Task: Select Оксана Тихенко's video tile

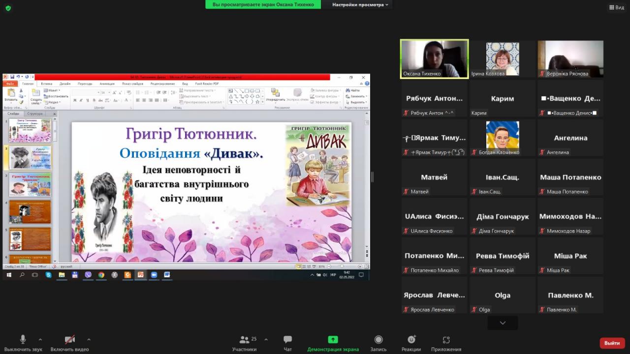Action: [x=434, y=59]
